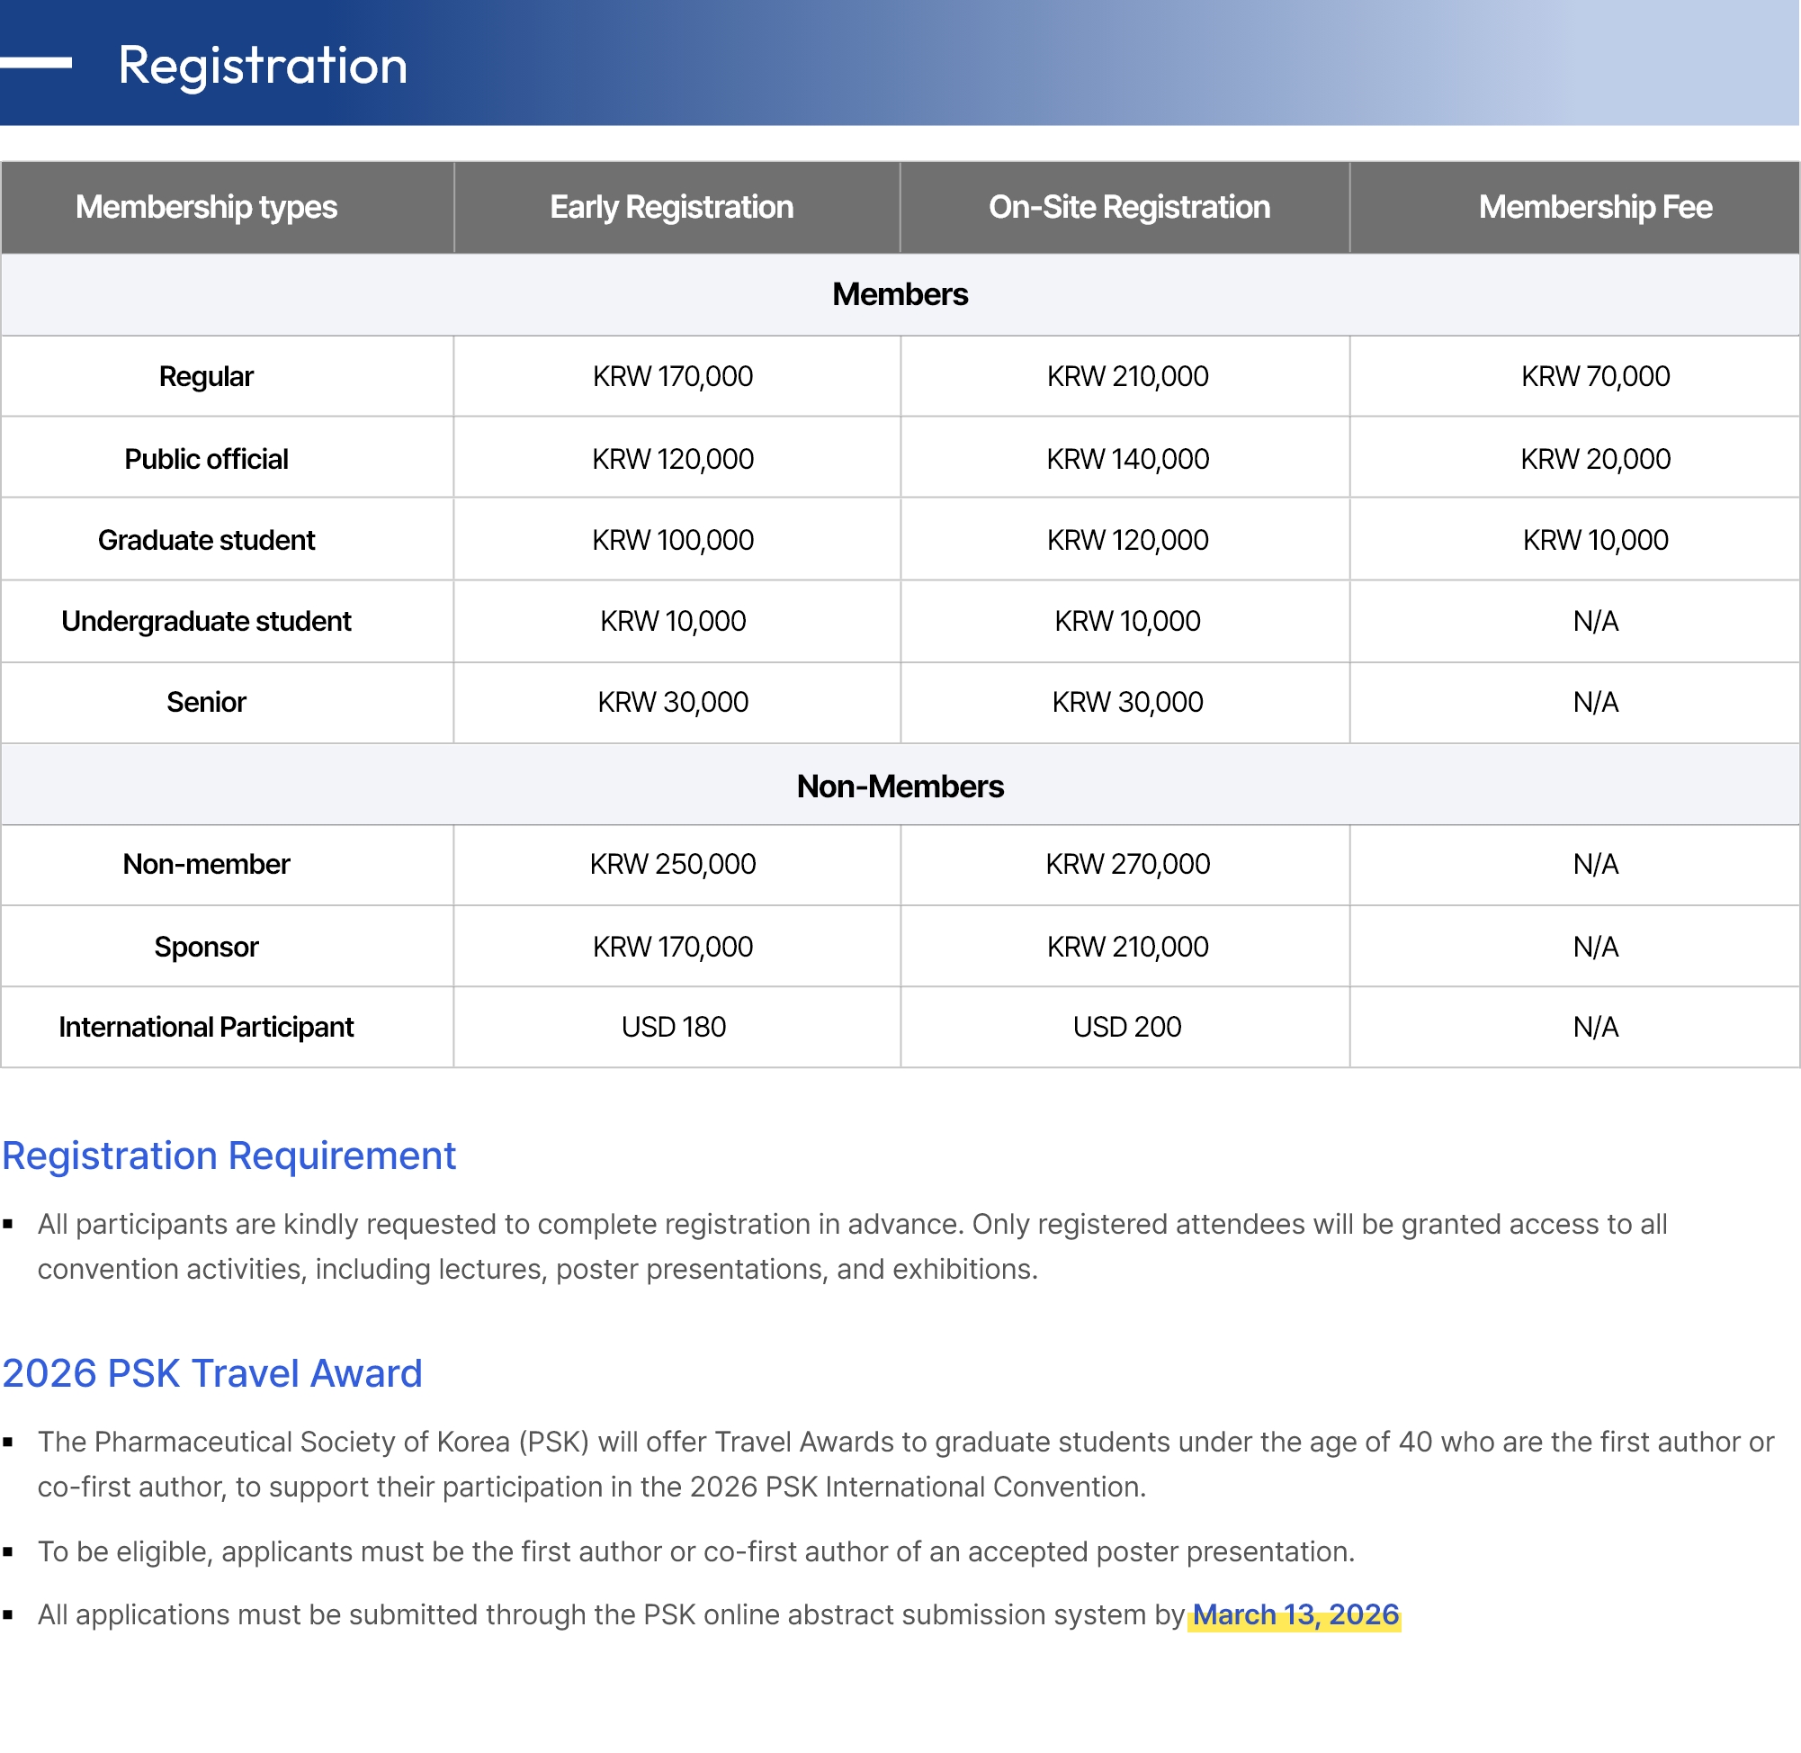Expand the Non-Members section row
1801x1753 pixels.
coord(900,786)
